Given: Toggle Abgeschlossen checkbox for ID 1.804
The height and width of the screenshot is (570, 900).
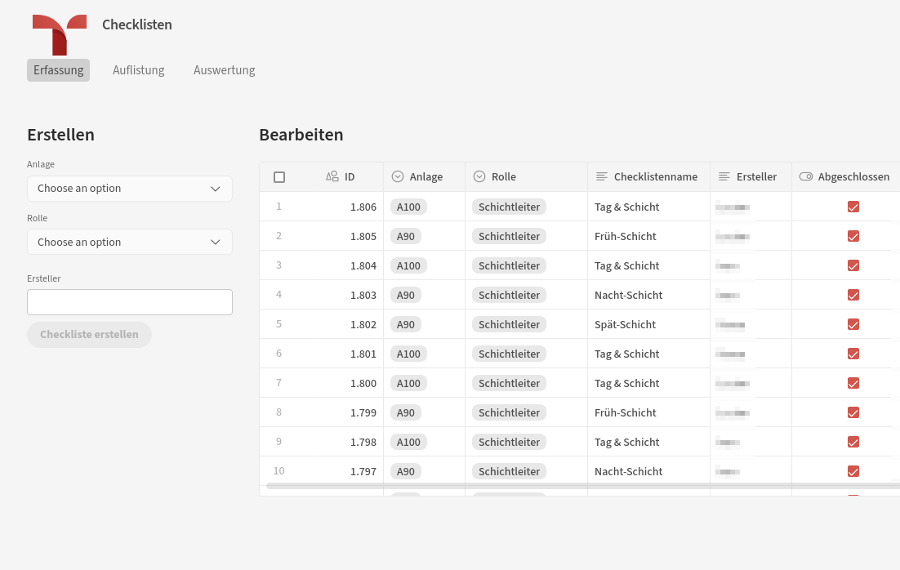Looking at the screenshot, I should coord(853,265).
